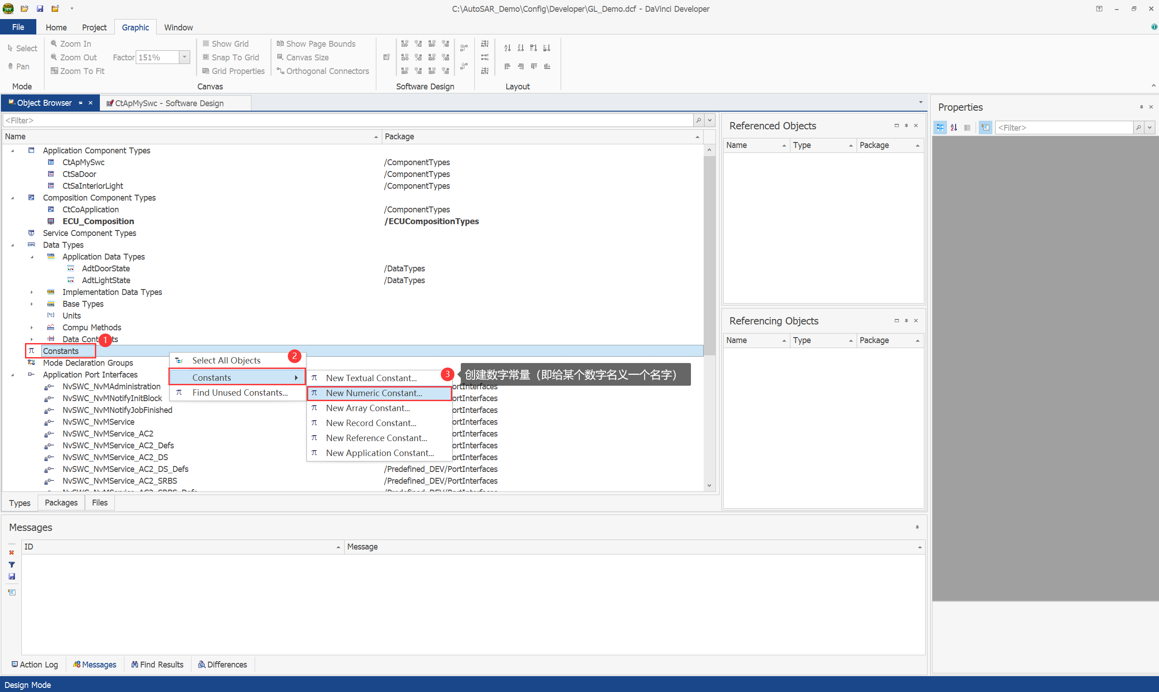1159x692 pixels.
Task: Open the Find Results tab
Action: 157,664
